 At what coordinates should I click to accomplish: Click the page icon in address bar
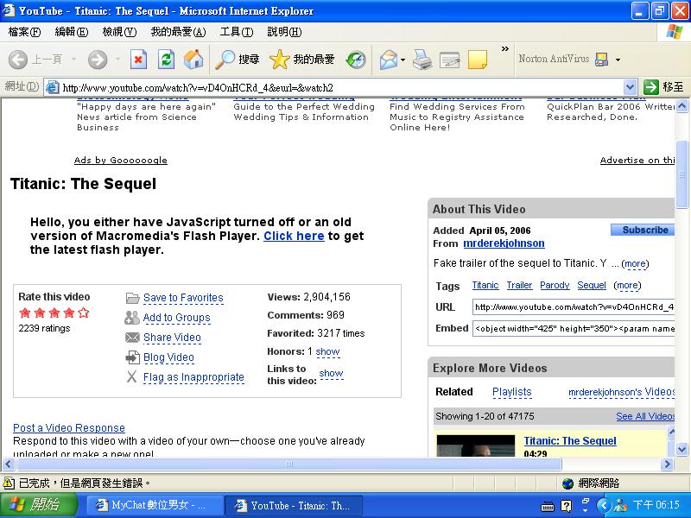pyautogui.click(x=53, y=87)
